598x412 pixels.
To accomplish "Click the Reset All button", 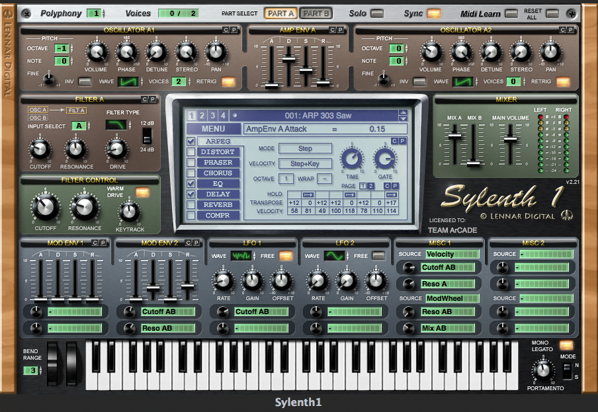I will (552, 14).
